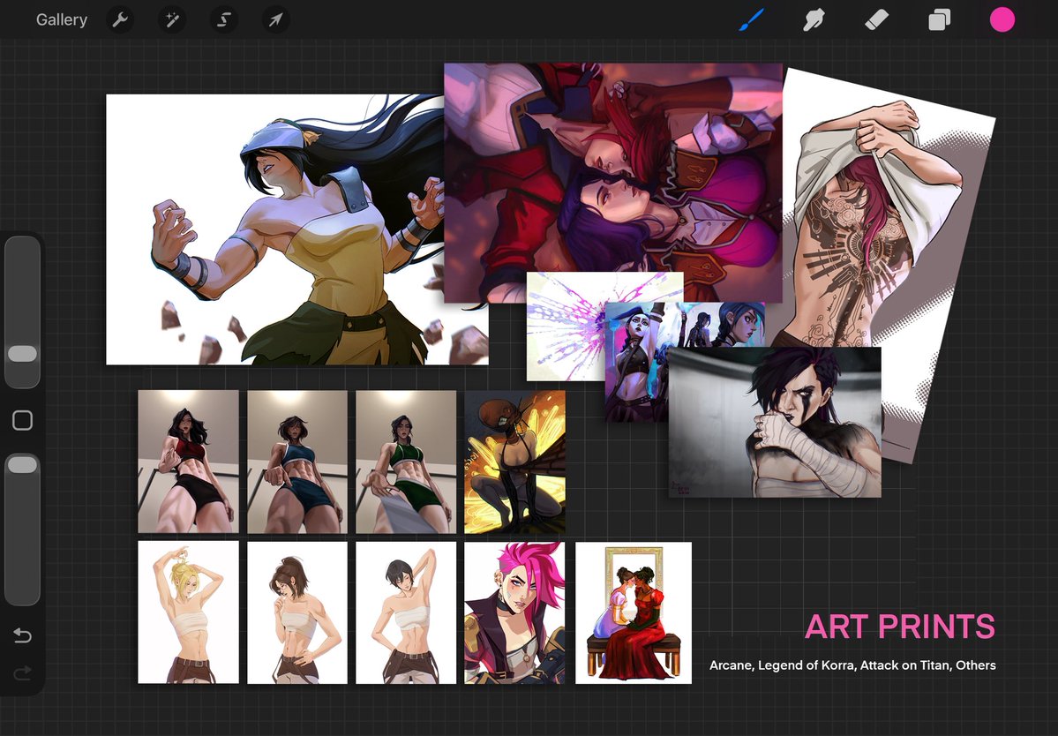Screen dimensions: 1058x736
Task: Select the Eraser tool
Action: point(876,19)
